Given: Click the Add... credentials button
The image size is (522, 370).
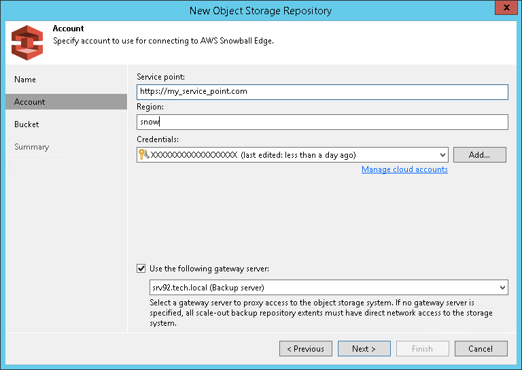Looking at the screenshot, I should [479, 155].
